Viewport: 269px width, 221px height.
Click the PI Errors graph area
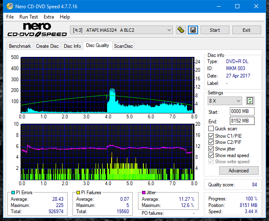[x=108, y=85]
